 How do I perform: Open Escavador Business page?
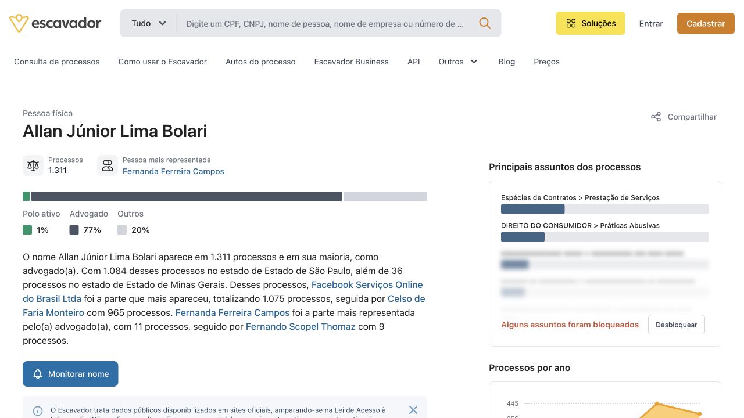click(x=351, y=62)
